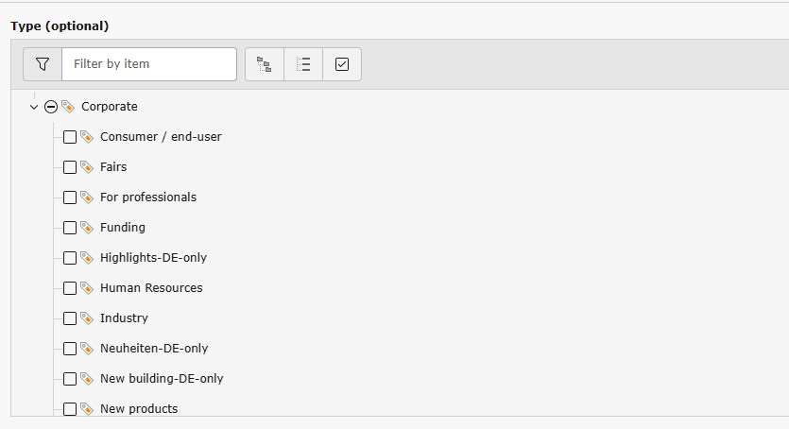Click the Type (optional) field label
Image resolution: width=789 pixels, height=429 pixels.
pyautogui.click(x=60, y=26)
